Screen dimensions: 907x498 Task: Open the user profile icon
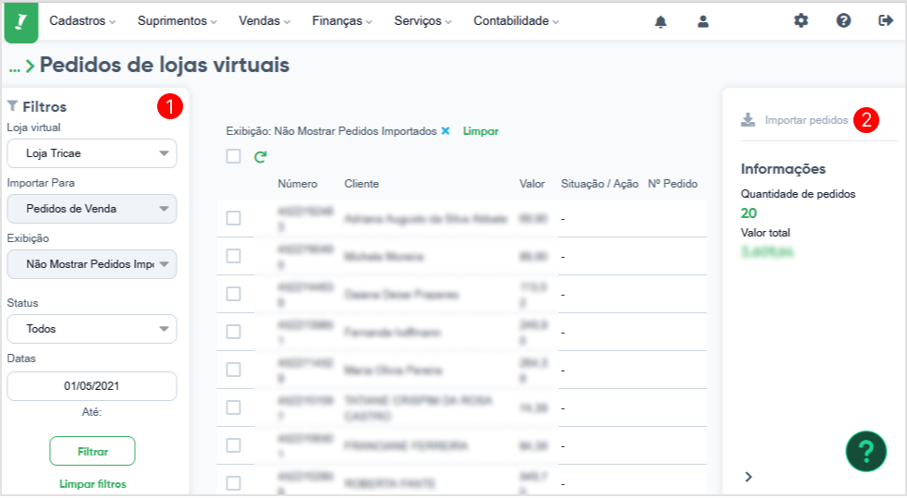pos(703,22)
